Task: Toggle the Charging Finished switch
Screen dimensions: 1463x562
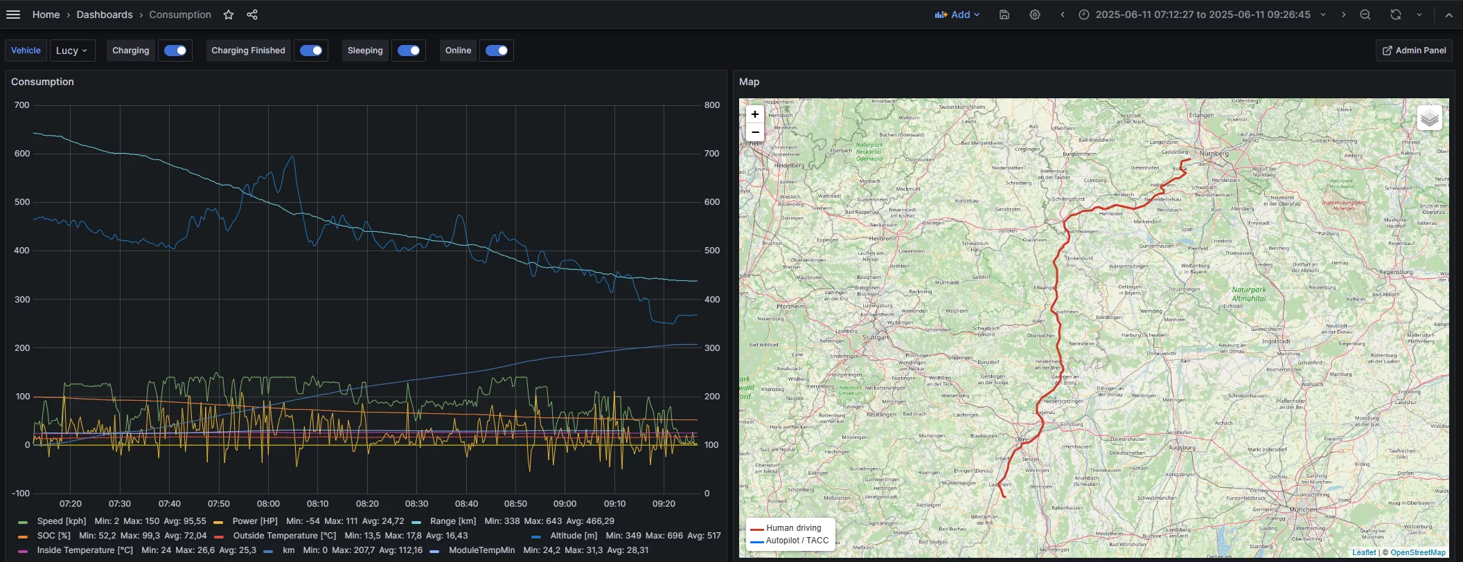Action: tap(311, 51)
